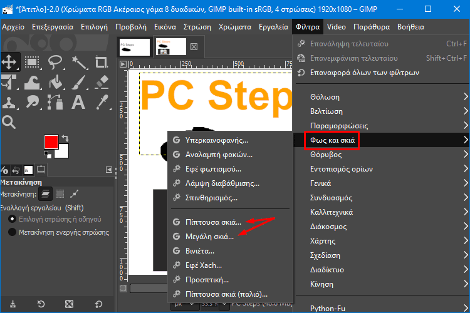Expand the Python-Fu submenu
The height and width of the screenshot is (313, 470).
pyautogui.click(x=381, y=308)
